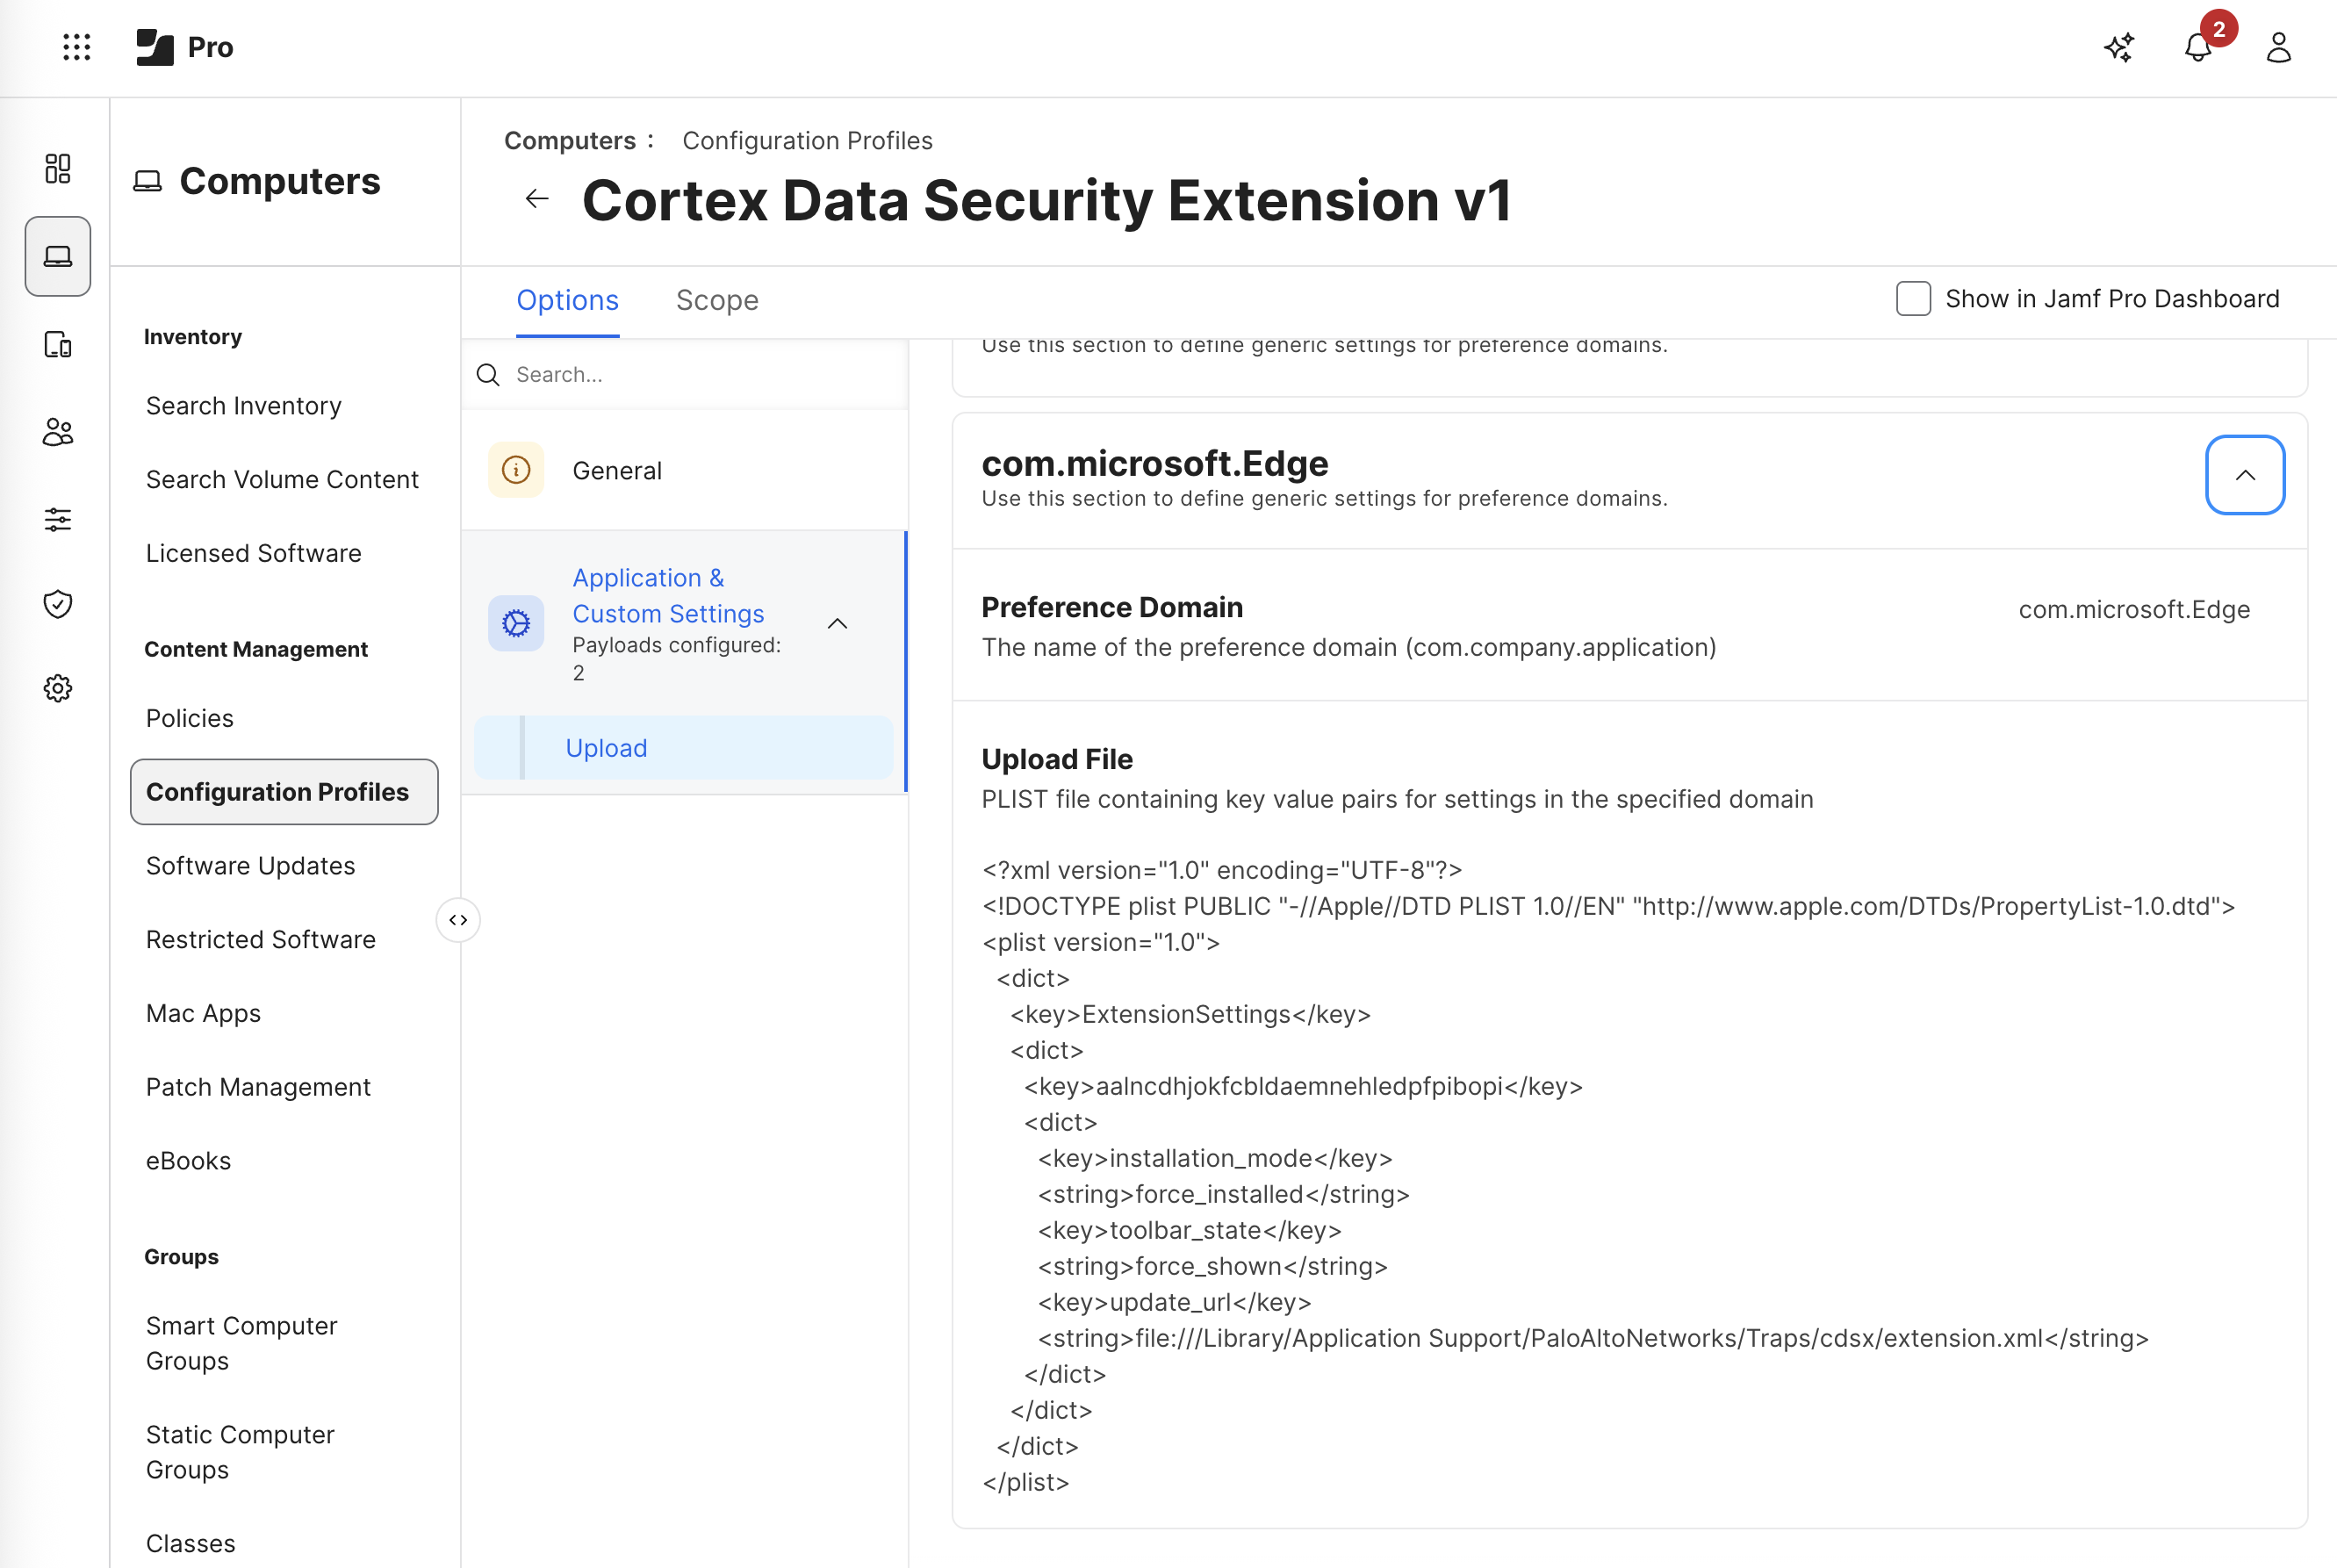The height and width of the screenshot is (1568, 2337).
Task: Click the DOCTYPE plist declaration line
Action: 1609,907
